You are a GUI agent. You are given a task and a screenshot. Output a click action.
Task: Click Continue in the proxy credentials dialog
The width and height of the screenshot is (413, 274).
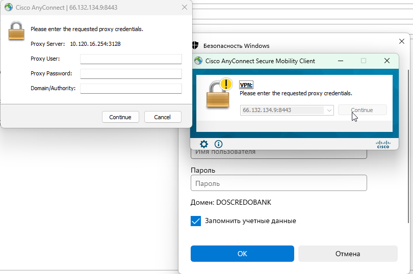(120, 117)
